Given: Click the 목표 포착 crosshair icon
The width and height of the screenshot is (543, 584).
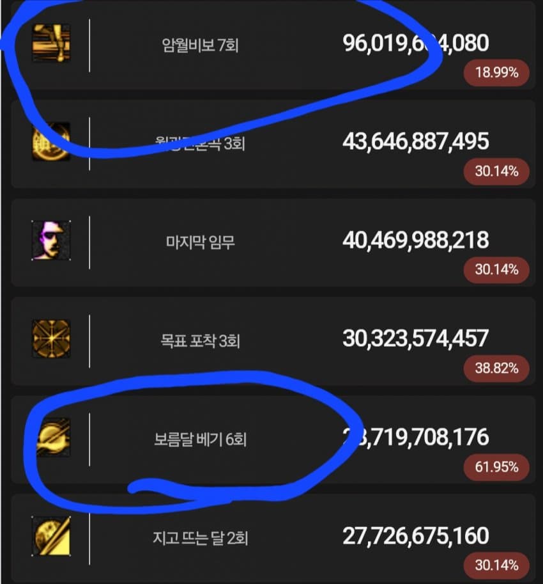Looking at the screenshot, I should [51, 339].
